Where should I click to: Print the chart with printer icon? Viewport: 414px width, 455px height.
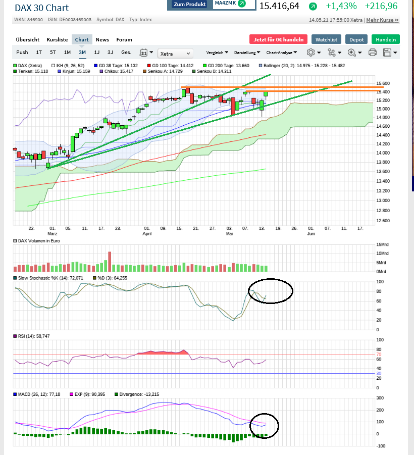tap(373, 53)
